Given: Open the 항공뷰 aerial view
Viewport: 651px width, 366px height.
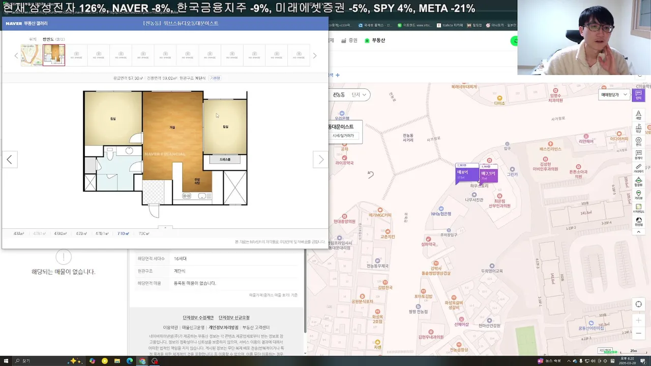Looking at the screenshot, I should (638, 182).
